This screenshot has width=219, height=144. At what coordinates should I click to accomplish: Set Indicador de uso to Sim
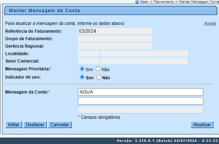pos(82,77)
